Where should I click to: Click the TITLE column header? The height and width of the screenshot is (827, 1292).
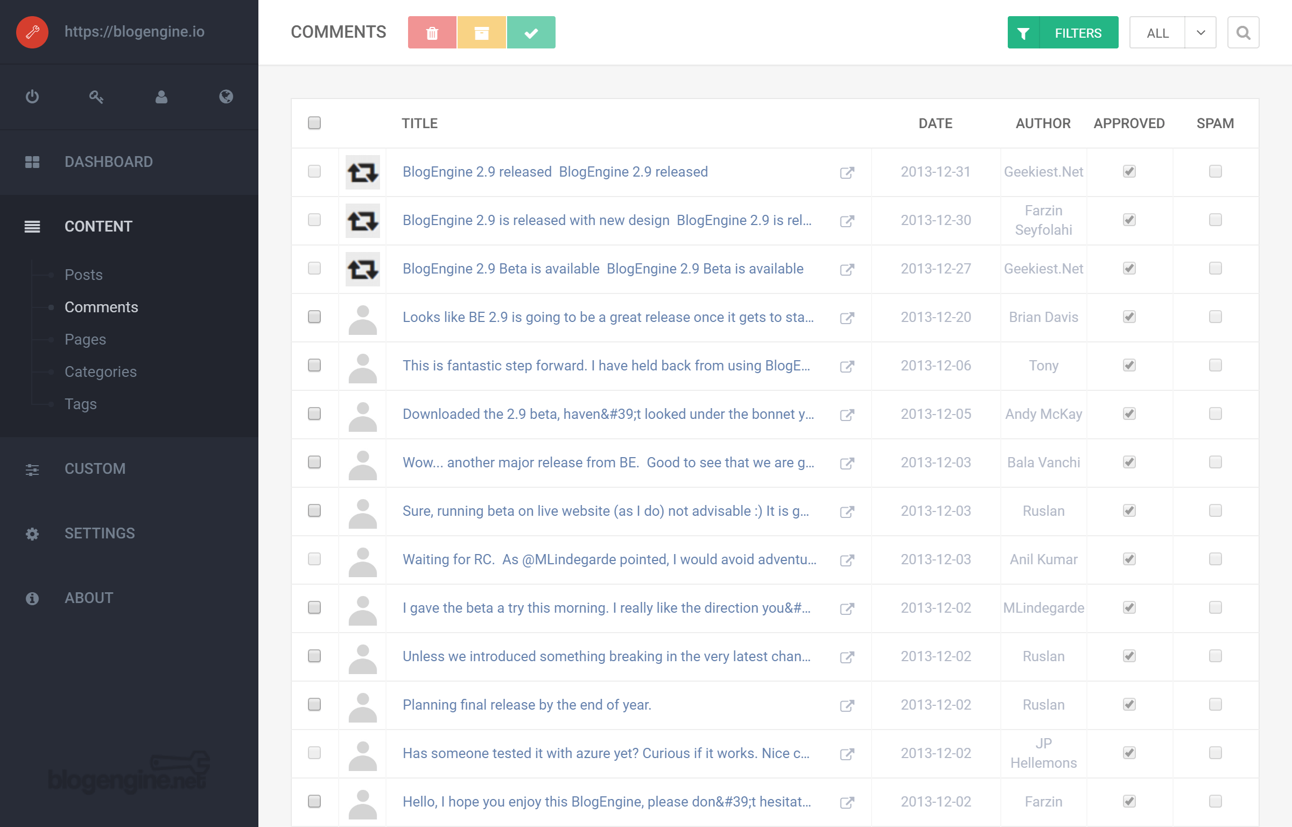(420, 123)
